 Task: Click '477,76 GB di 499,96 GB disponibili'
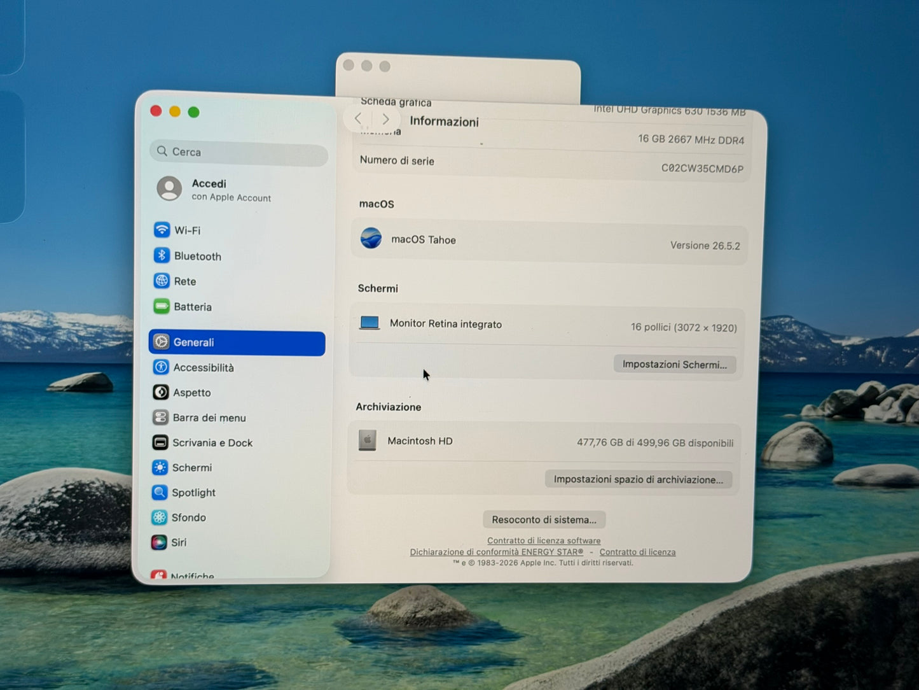655,442
